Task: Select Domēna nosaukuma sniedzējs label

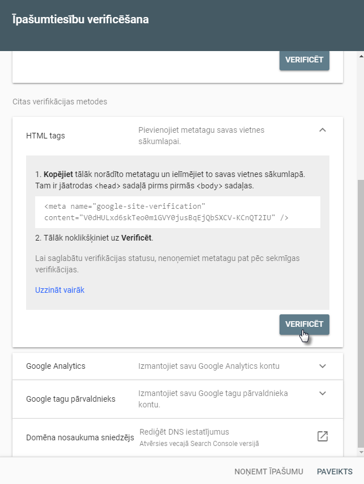Action: [x=80, y=437]
